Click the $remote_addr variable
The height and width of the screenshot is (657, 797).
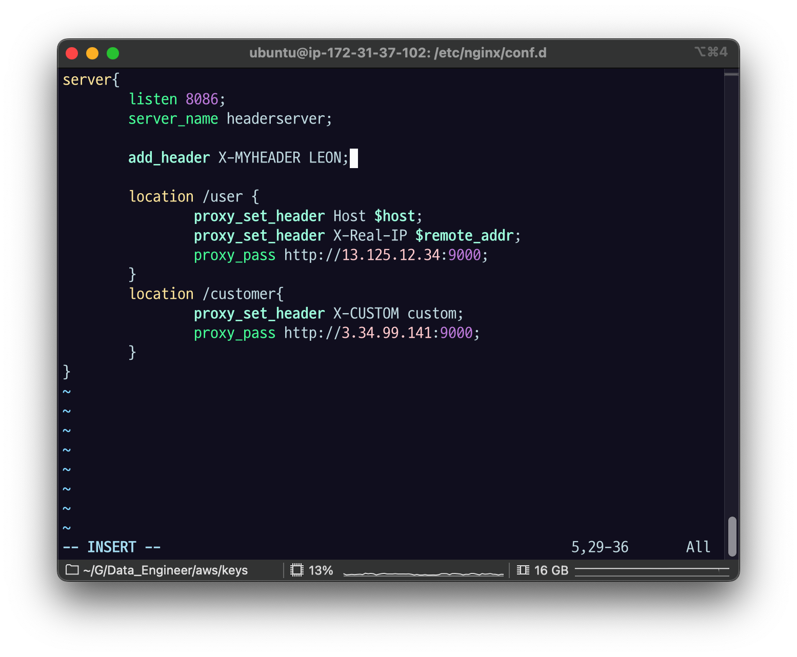click(465, 236)
